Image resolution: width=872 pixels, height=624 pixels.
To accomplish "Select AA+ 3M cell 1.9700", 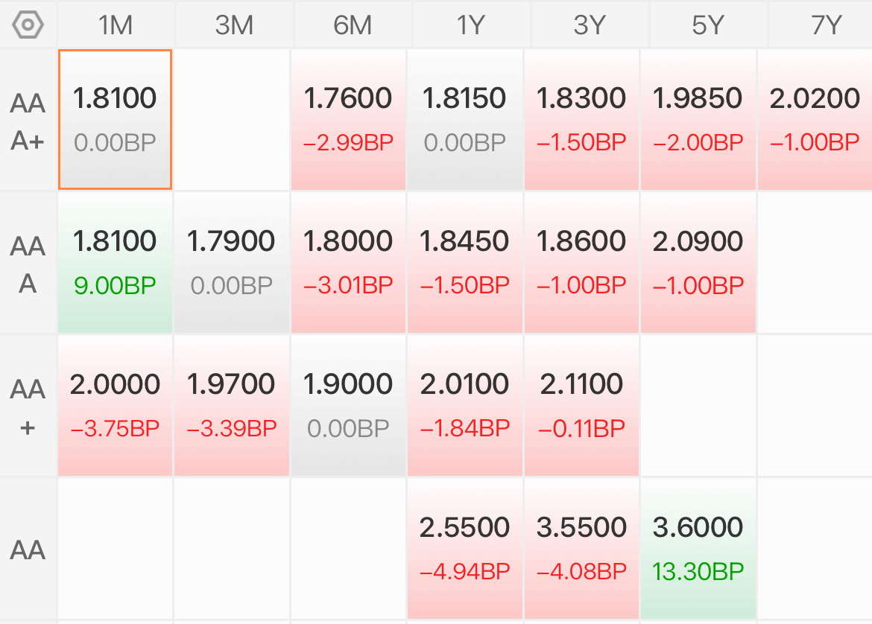I will click(232, 406).
